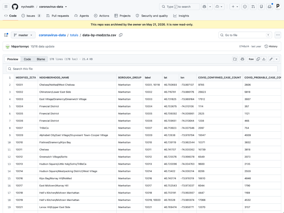Viewport: 284px width, 213px height.
Task: Select the COVID_CONFIRMED_CASE_COUNT column header
Action: pos(220,78)
